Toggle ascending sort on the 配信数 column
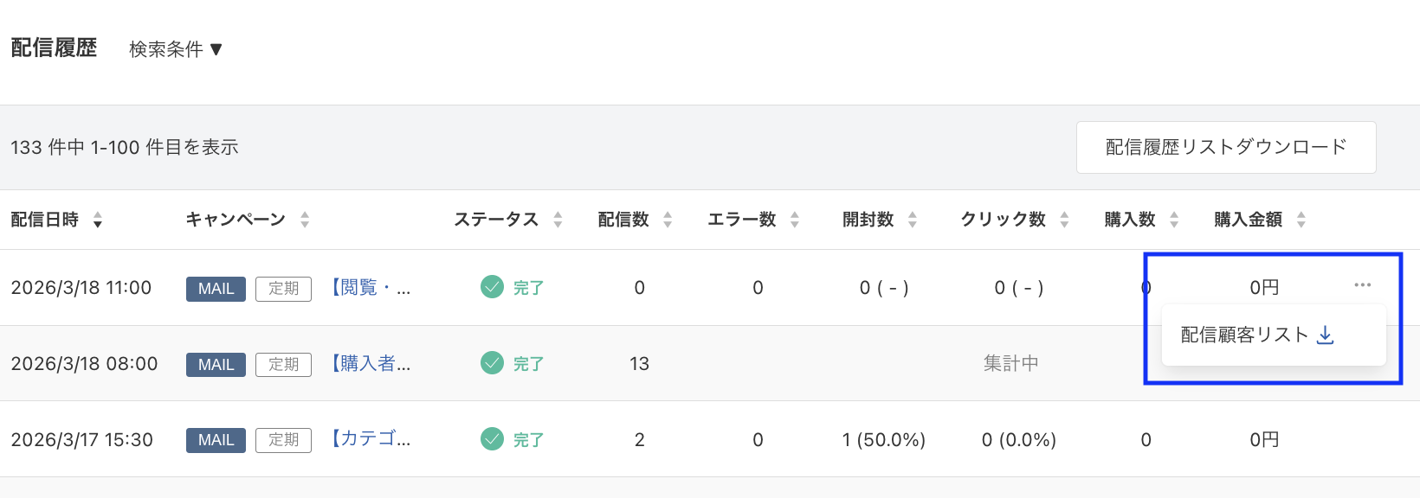Viewport: 1420px width, 498px height. tap(667, 220)
